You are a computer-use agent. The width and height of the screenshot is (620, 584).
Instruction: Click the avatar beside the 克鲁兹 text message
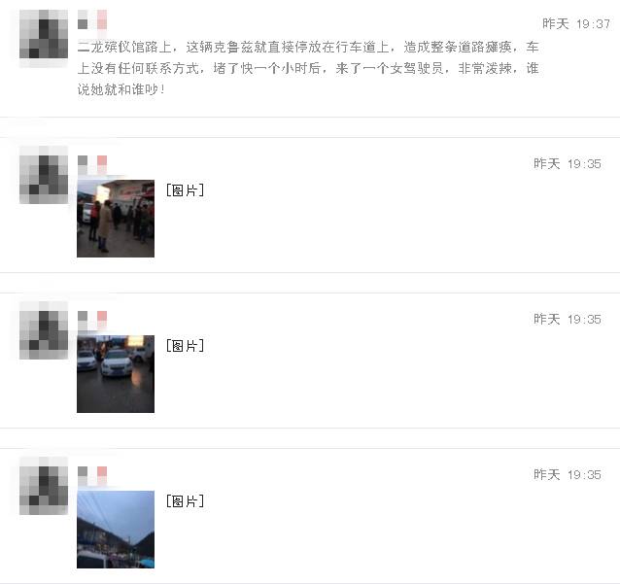tap(44, 34)
